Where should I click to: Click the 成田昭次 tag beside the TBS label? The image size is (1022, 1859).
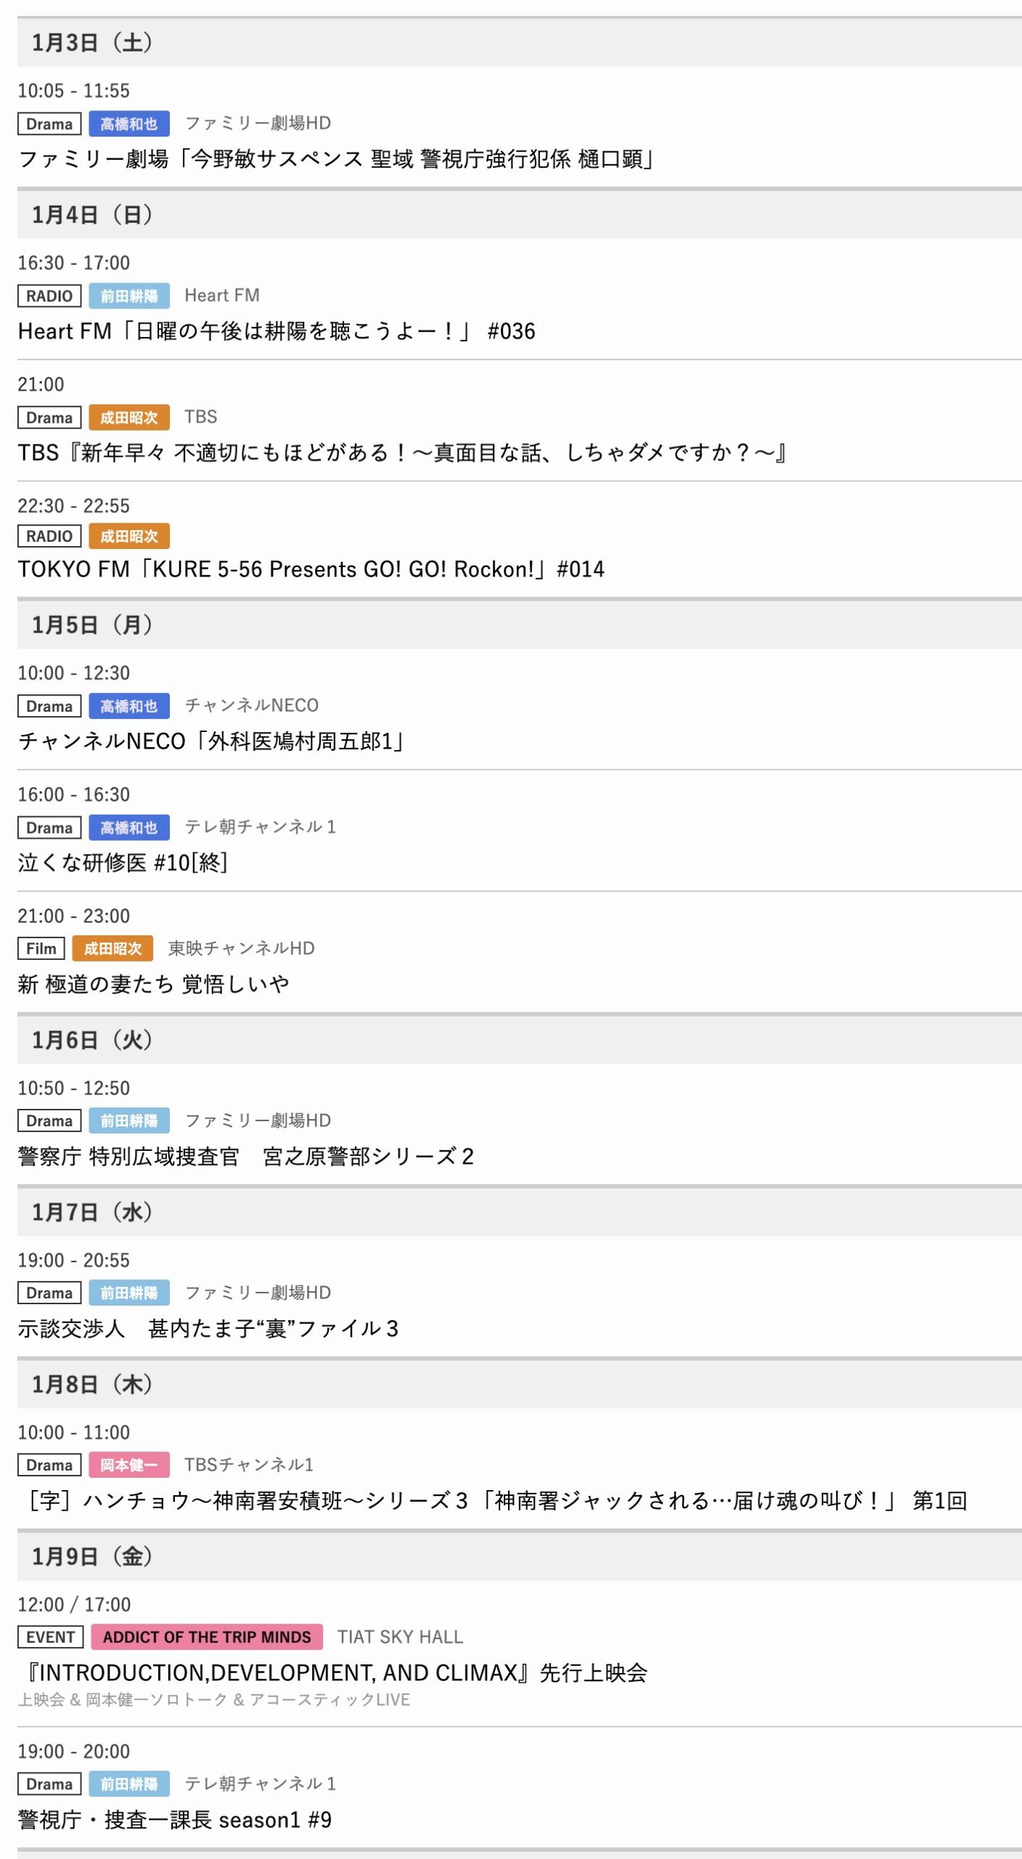coord(129,418)
